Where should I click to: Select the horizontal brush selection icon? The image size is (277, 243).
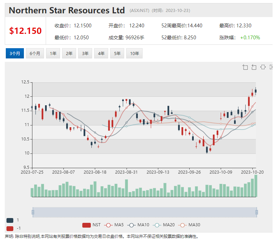(263, 67)
